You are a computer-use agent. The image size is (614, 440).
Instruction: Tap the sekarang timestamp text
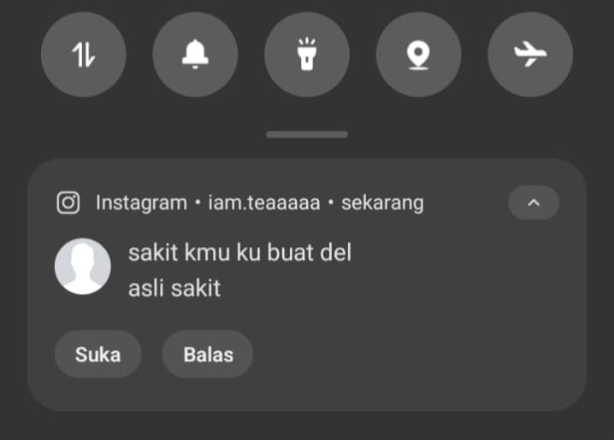[382, 203]
